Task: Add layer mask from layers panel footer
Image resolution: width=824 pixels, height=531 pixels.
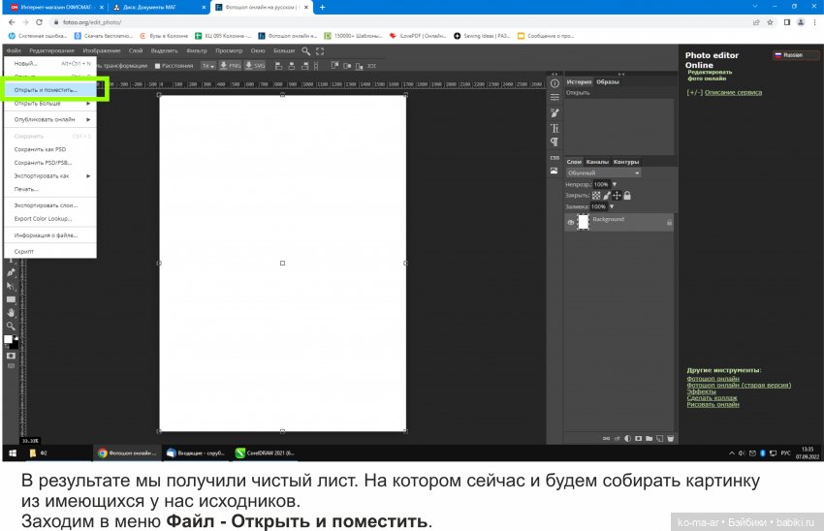Action: 638,439
